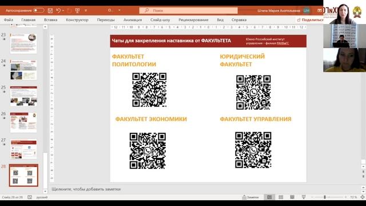The image size is (366, 206).
Task: Click the 72% zoom level value
Action: tap(353, 197)
